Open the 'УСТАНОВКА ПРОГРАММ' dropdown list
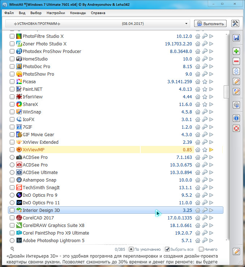The image size is (245, 267). coord(98,23)
